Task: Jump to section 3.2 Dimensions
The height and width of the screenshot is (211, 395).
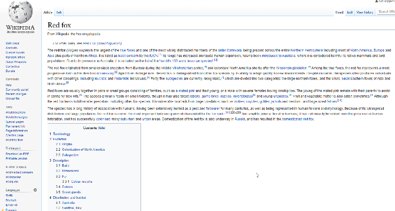Action: coord(67,170)
